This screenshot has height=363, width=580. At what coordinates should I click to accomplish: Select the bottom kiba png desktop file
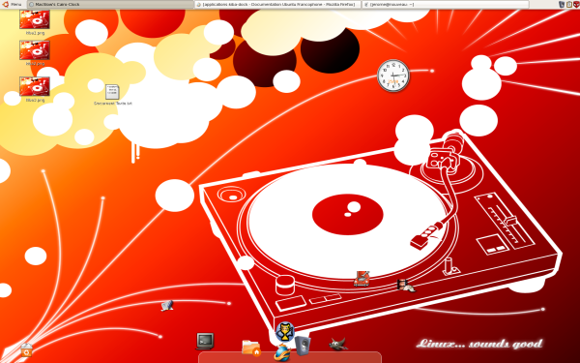[x=35, y=86]
